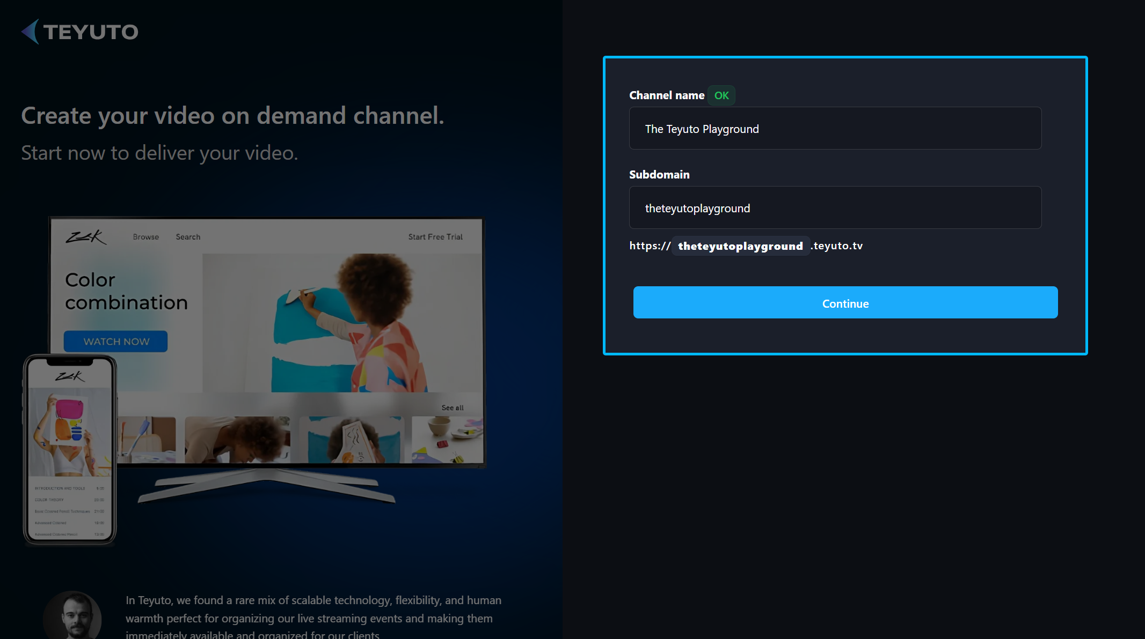Click the WATCH NOW button in preview

[116, 341]
